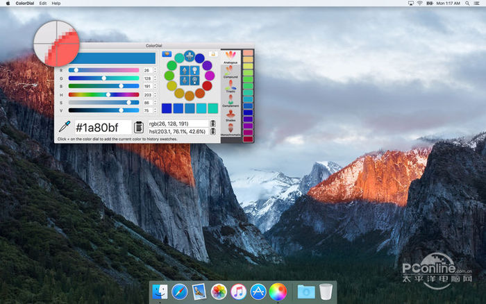Pick a screen color with the eyedropper tool

[65, 126]
